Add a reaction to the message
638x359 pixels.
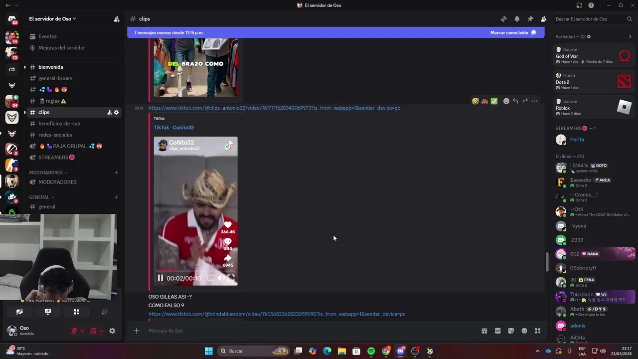click(506, 101)
